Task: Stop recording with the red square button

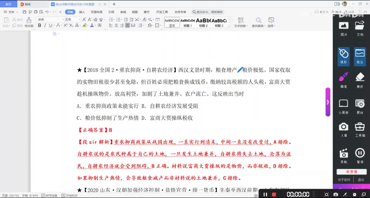Action: point(274,195)
